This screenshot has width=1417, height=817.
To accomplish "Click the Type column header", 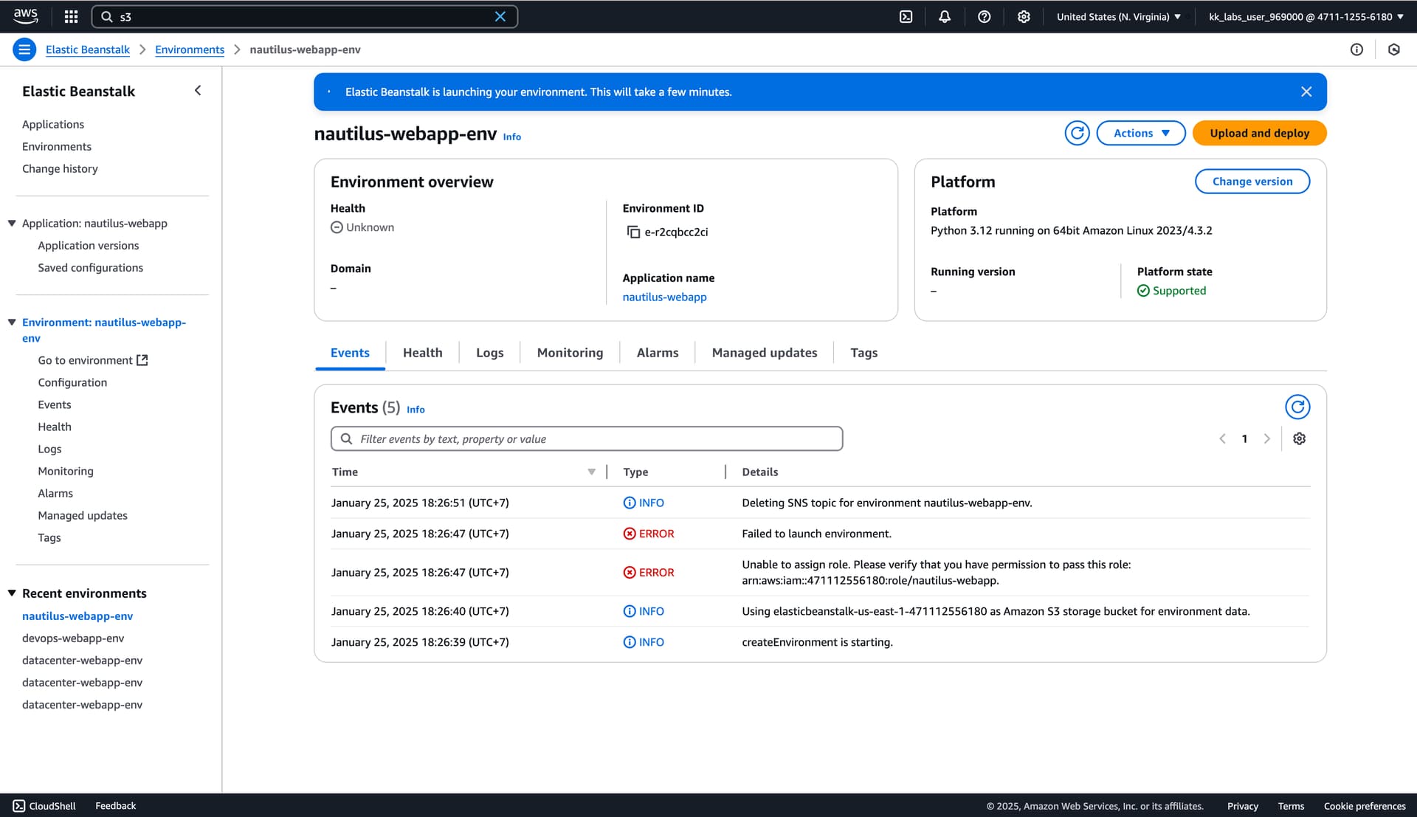I will [635, 472].
